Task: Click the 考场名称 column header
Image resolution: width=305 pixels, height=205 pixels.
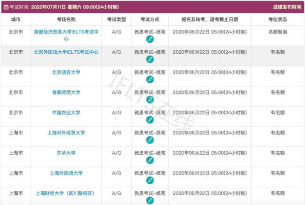Action: pyautogui.click(x=66, y=19)
